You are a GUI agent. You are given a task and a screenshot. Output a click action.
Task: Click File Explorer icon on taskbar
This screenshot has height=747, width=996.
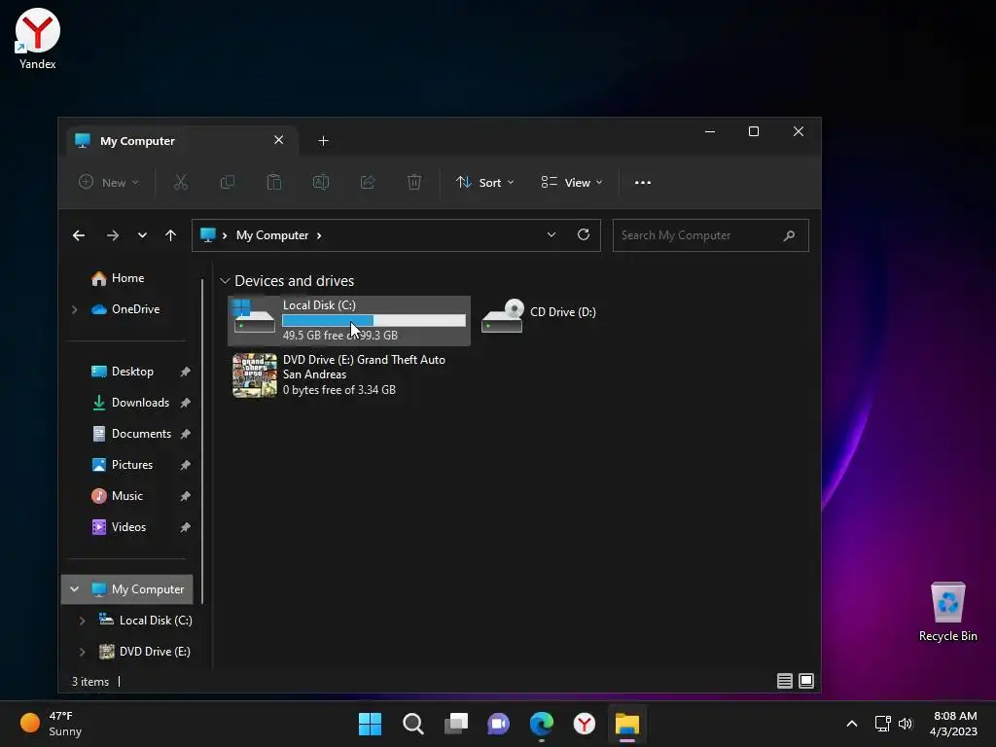(x=627, y=724)
